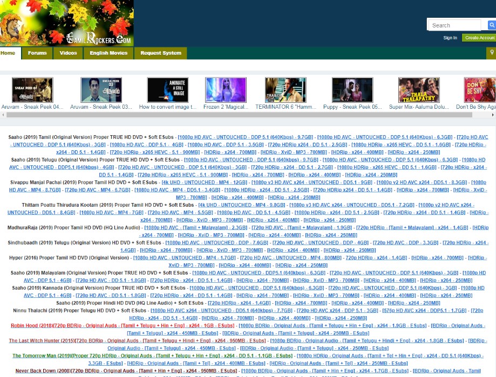Click 'Sindhubaadh (2019) Telugu (Original Version)' title text
This screenshot has height=377, width=496.
[59, 243]
